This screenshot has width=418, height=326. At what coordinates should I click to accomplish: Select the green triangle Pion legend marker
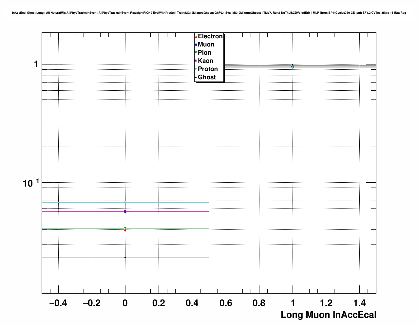tap(196, 53)
